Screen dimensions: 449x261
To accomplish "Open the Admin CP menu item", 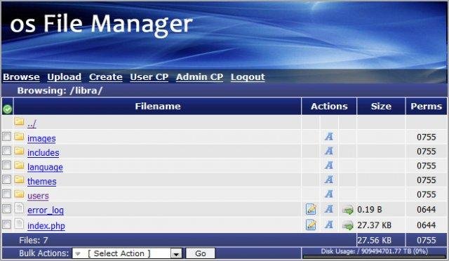I will tap(199, 76).
